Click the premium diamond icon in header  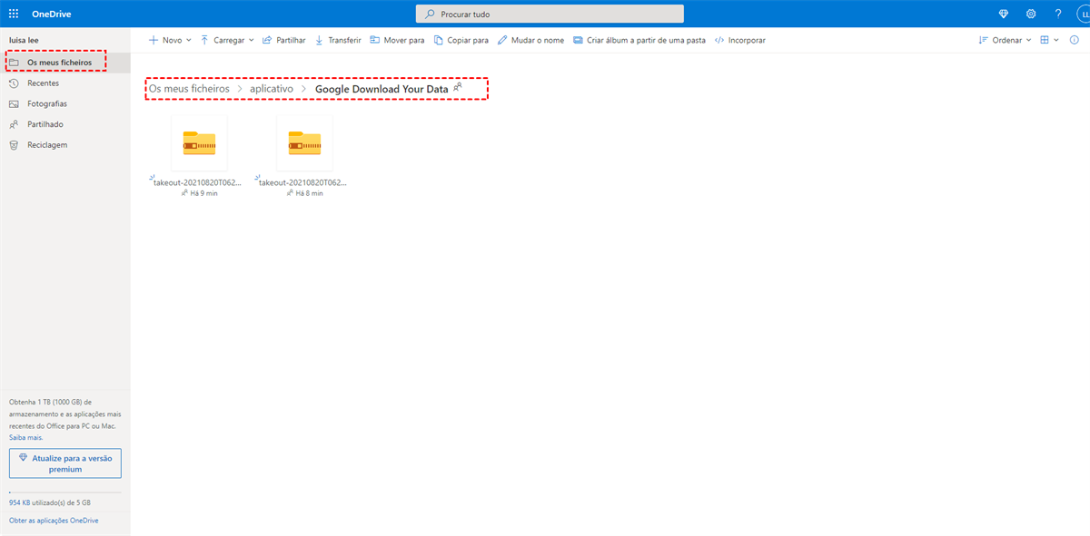pyautogui.click(x=1004, y=14)
